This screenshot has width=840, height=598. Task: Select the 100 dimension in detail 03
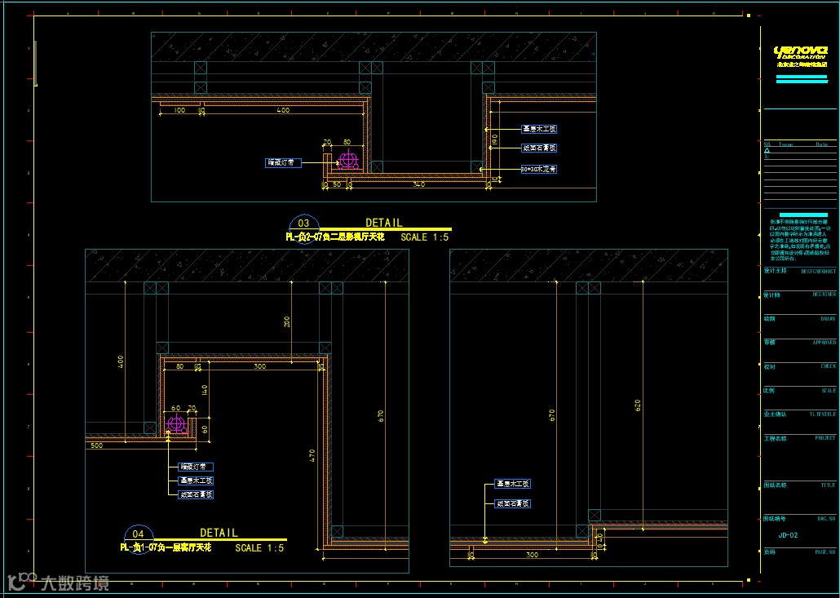[x=180, y=110]
